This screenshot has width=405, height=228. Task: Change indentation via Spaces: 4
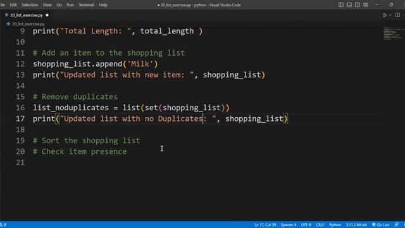tap(289, 225)
